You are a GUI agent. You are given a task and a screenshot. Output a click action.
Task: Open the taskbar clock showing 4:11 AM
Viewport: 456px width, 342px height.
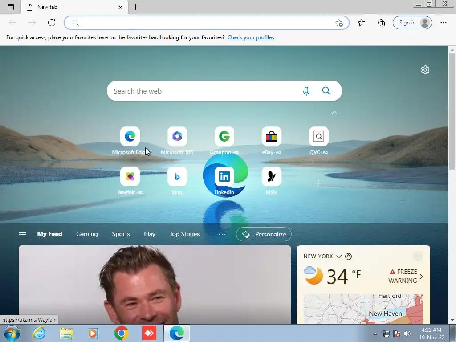(432, 334)
